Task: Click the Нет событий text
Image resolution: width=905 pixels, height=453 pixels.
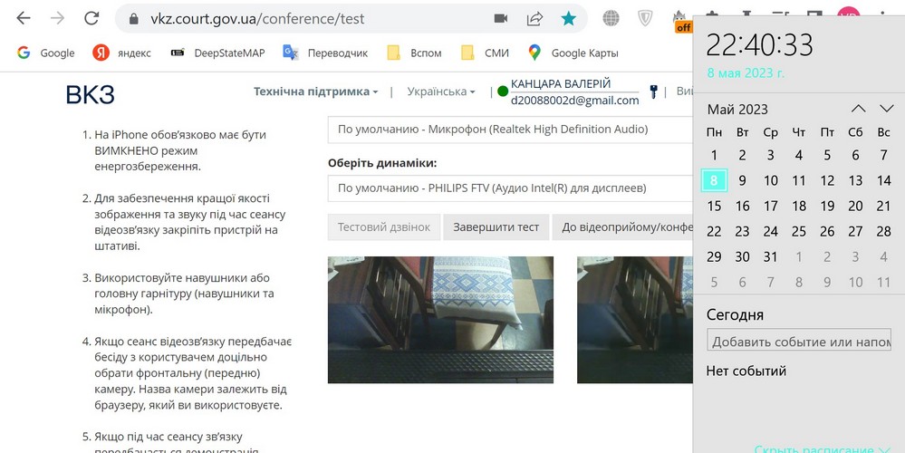Action: tap(746, 371)
